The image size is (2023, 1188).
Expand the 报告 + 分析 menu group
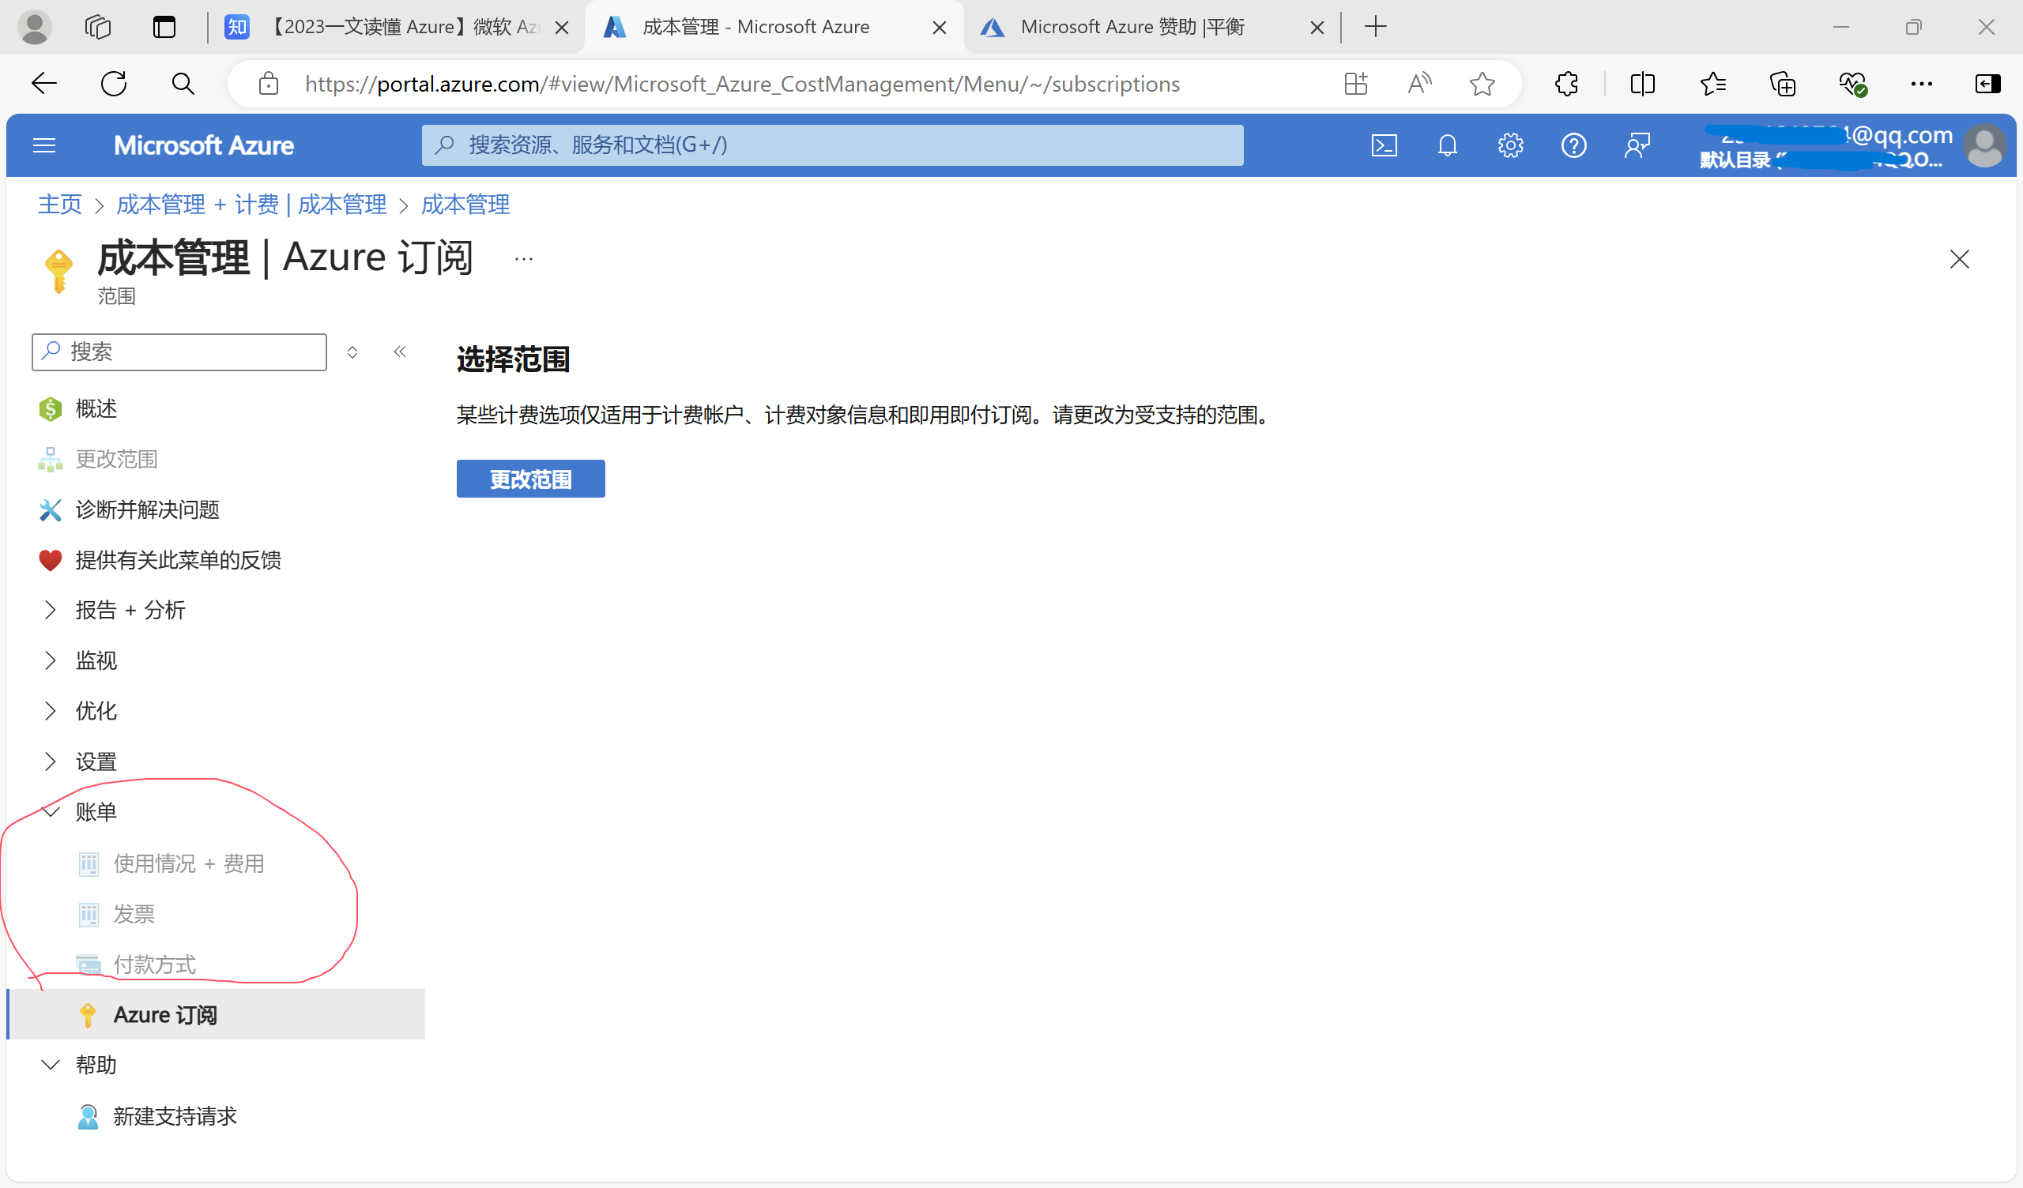(114, 611)
